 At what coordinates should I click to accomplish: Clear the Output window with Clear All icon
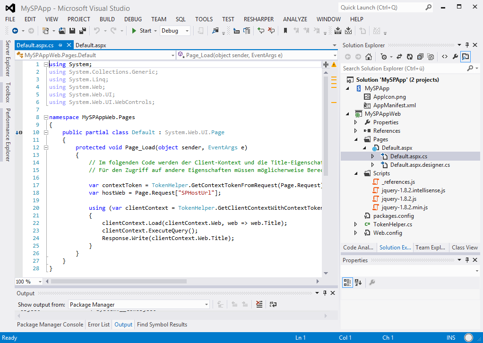click(259, 305)
